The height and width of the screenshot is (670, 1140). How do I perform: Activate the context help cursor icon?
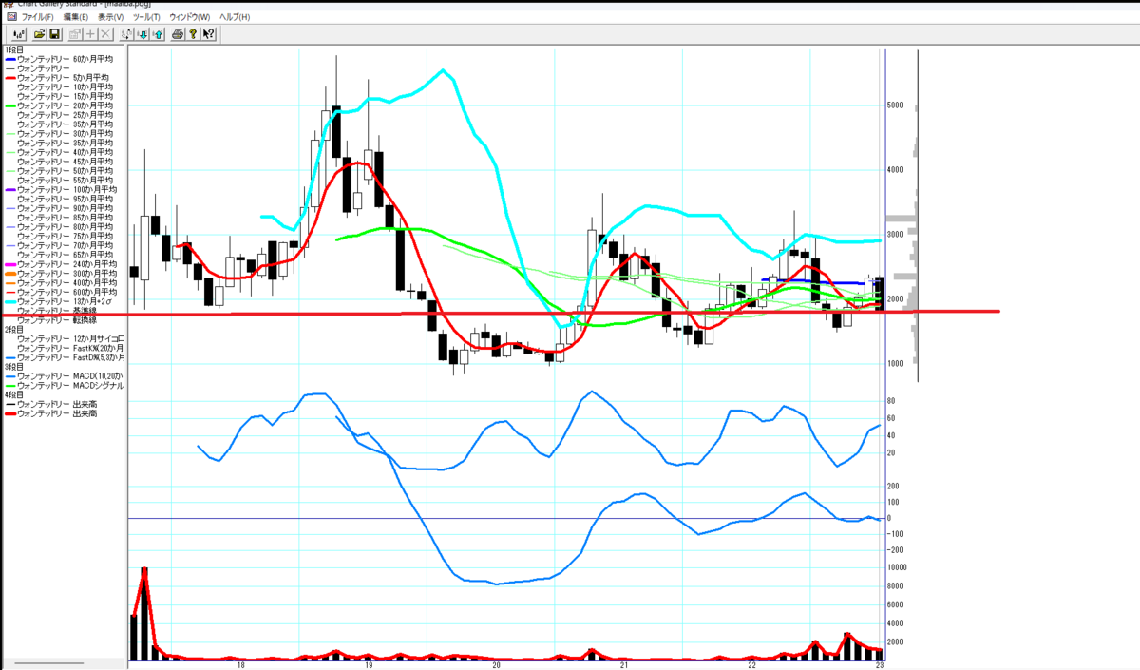(x=209, y=34)
